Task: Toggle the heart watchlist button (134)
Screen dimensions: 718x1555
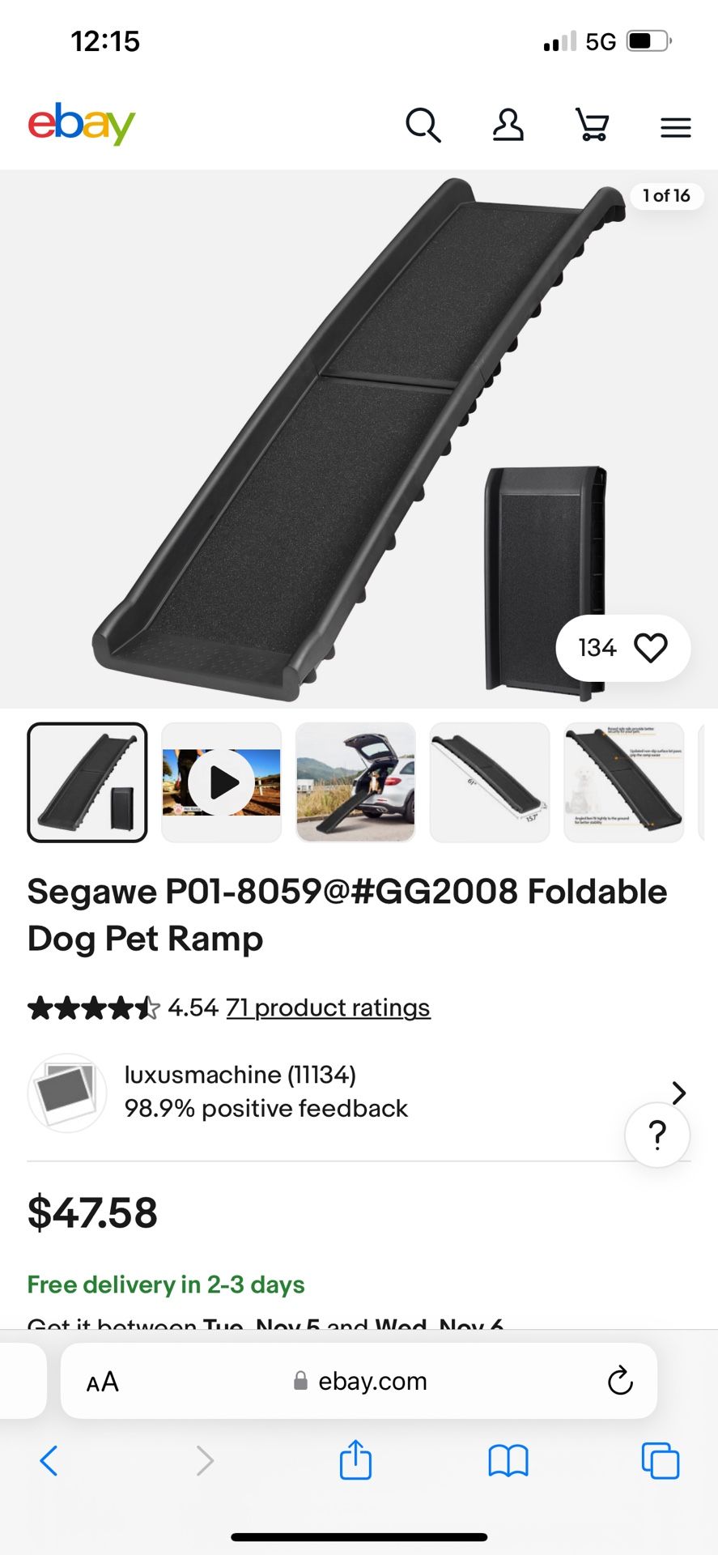Action: pyautogui.click(x=623, y=648)
